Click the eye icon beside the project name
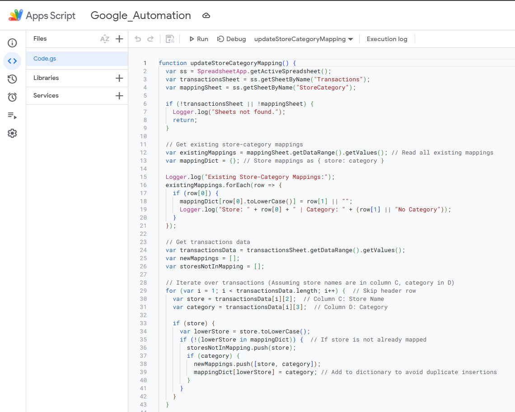515x412 pixels. [206, 15]
